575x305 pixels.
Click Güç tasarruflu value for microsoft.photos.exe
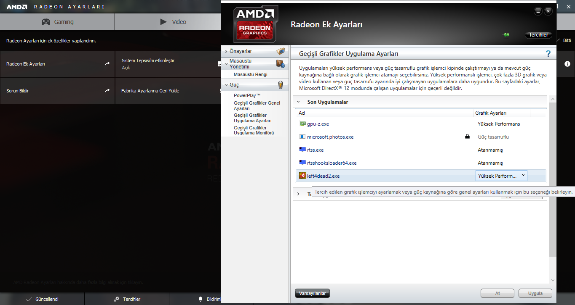pyautogui.click(x=493, y=137)
